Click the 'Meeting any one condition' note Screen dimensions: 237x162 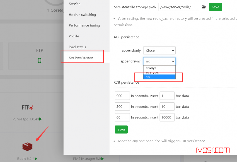[161, 141]
